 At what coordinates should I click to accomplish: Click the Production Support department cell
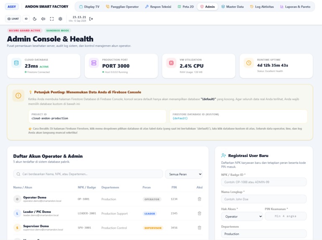pyautogui.click(x=114, y=214)
